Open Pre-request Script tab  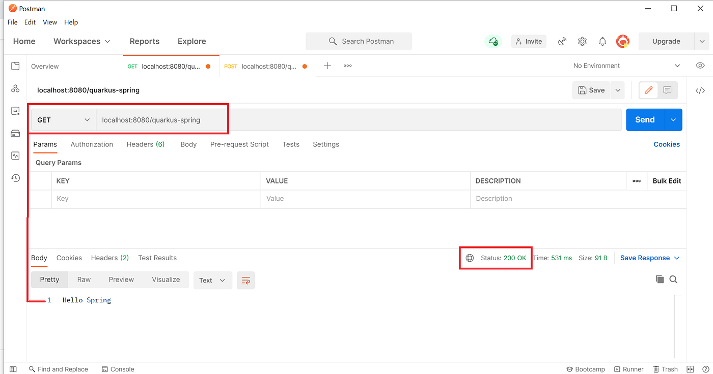239,144
